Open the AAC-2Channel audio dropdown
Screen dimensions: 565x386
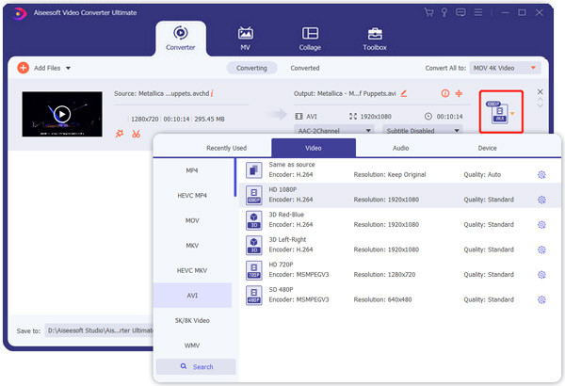[334, 131]
